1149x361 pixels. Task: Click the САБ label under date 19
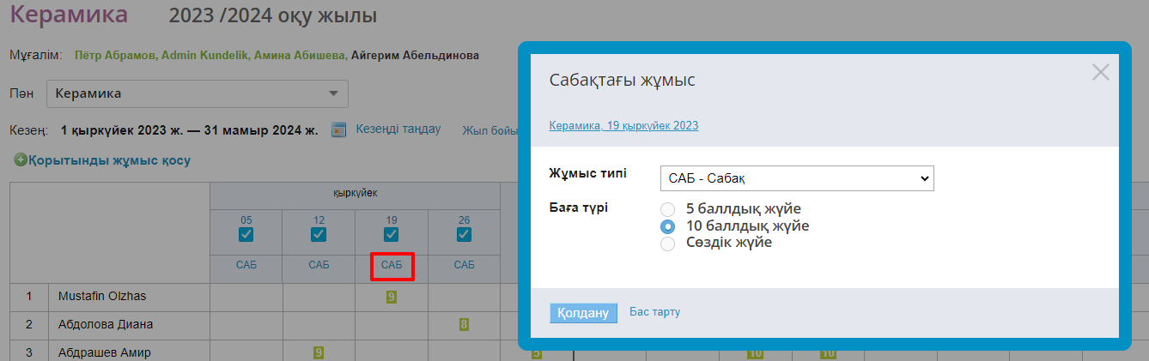coord(392,266)
